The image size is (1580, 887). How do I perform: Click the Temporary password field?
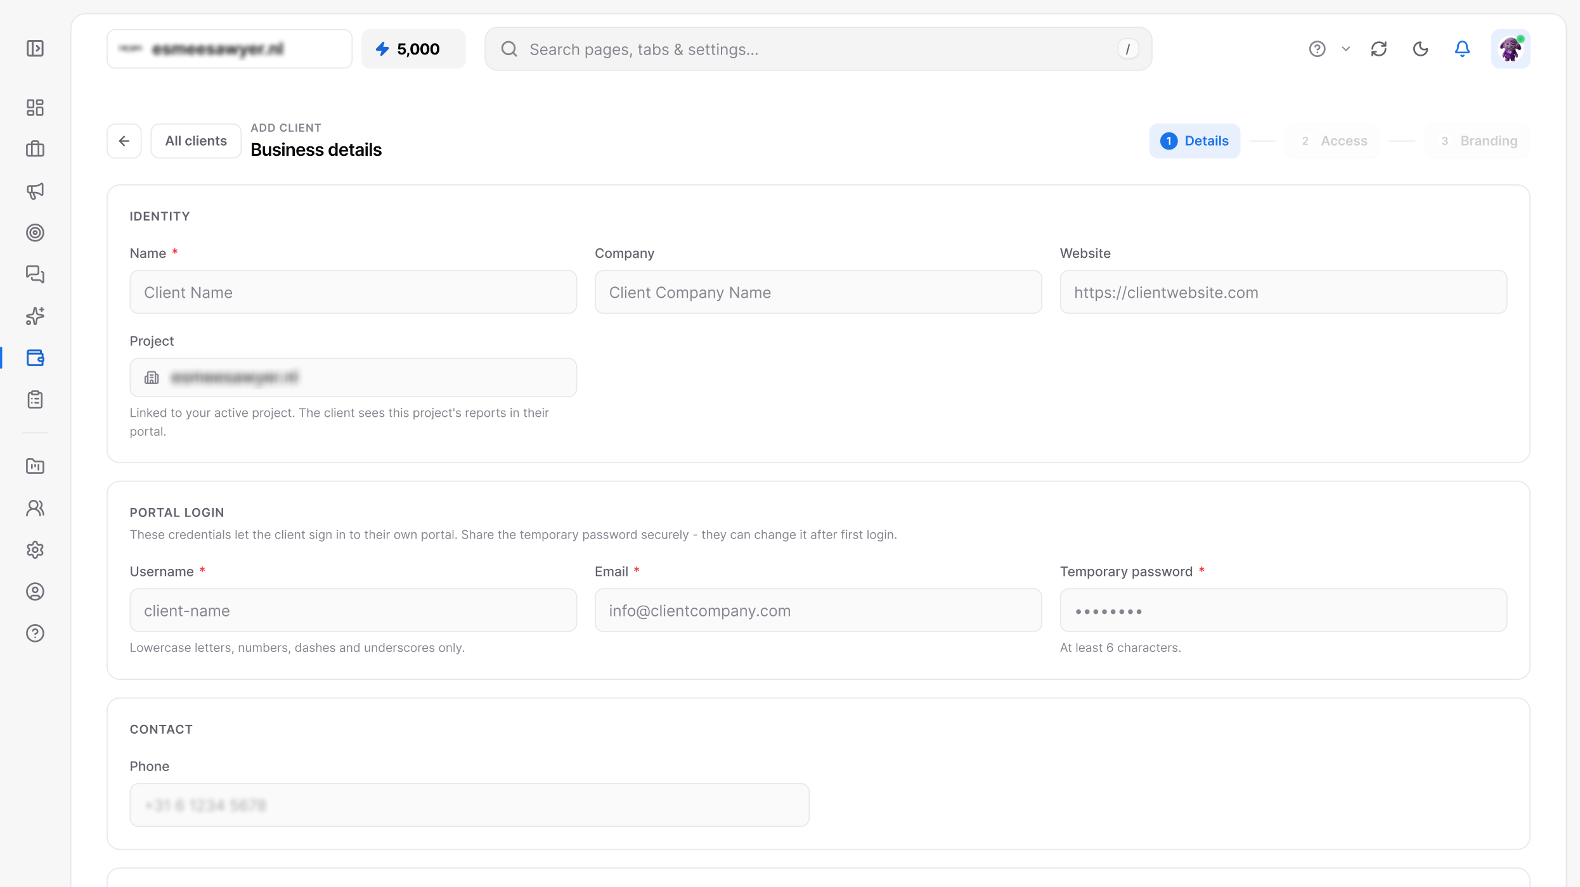[x=1283, y=610]
